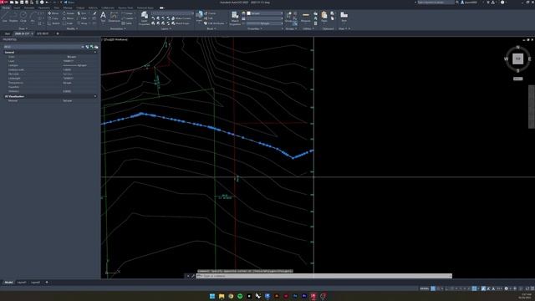The height and width of the screenshot is (301, 535).
Task: Click the vertical navigation bar at right edge
Action: (532, 107)
